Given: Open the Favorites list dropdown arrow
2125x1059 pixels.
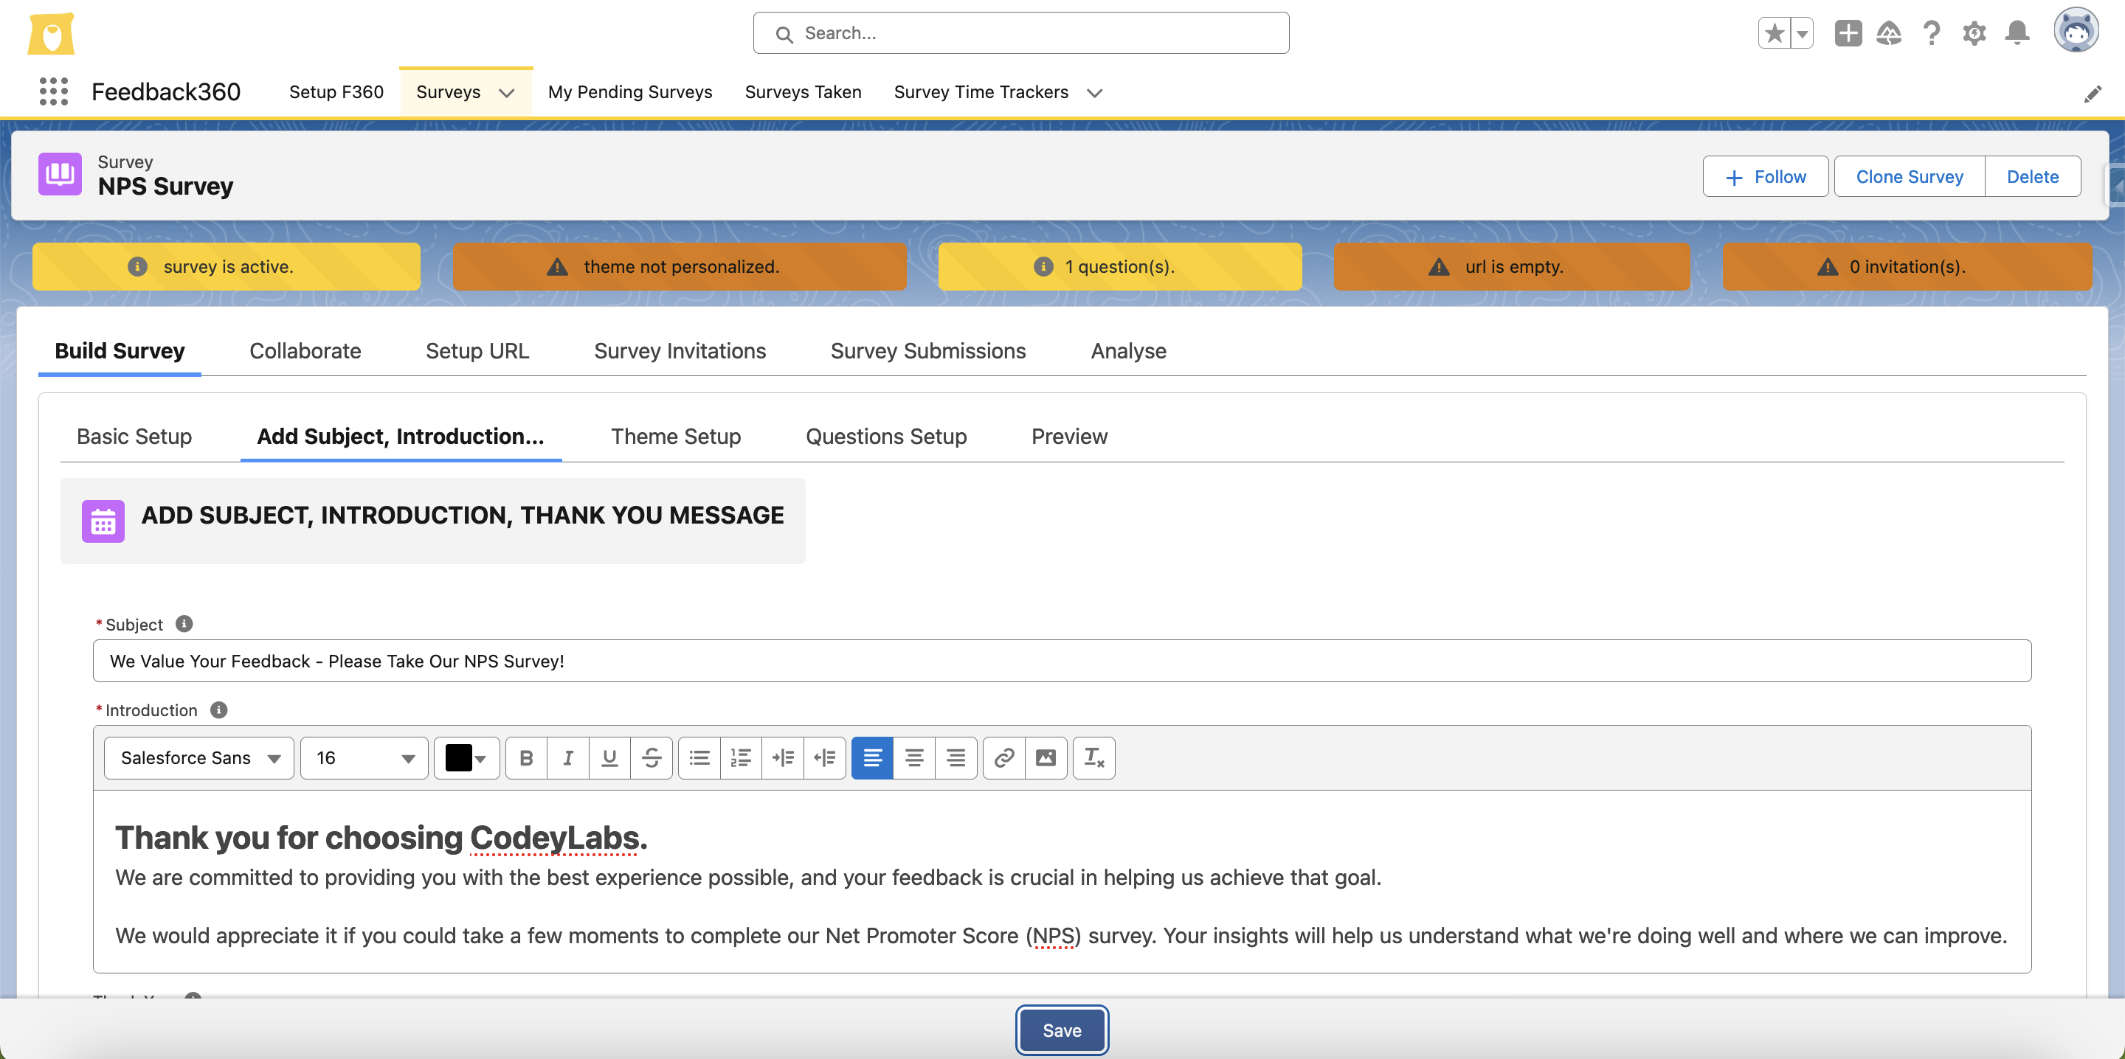Looking at the screenshot, I should [1803, 34].
